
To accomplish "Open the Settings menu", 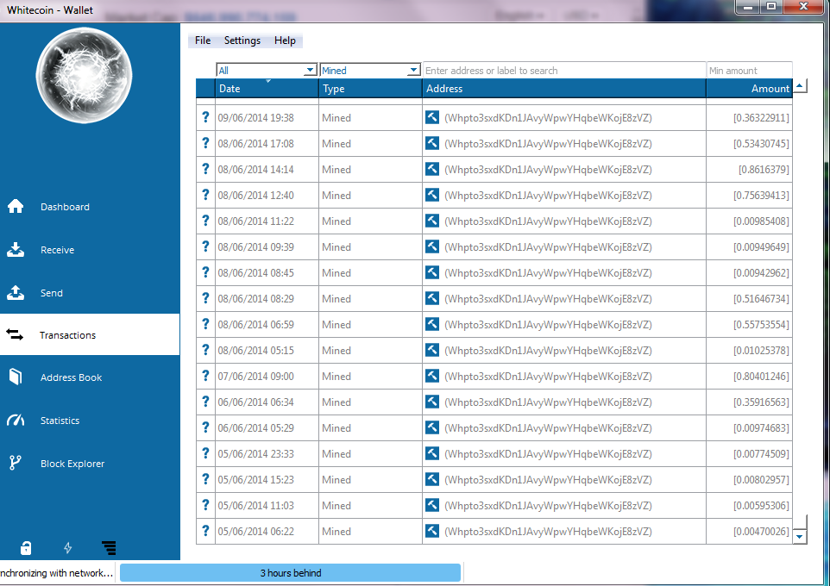I will pyautogui.click(x=242, y=41).
